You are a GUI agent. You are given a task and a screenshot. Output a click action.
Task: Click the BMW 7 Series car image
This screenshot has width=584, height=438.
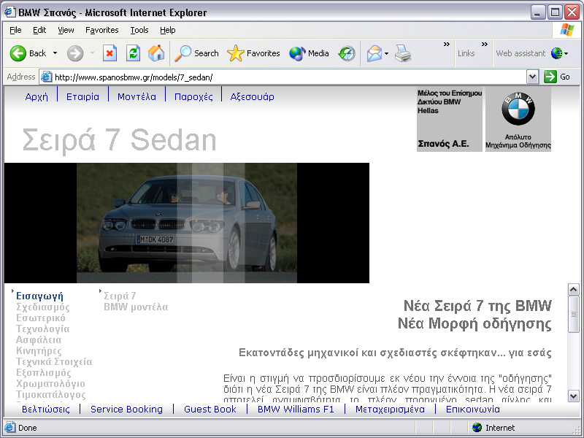click(187, 223)
